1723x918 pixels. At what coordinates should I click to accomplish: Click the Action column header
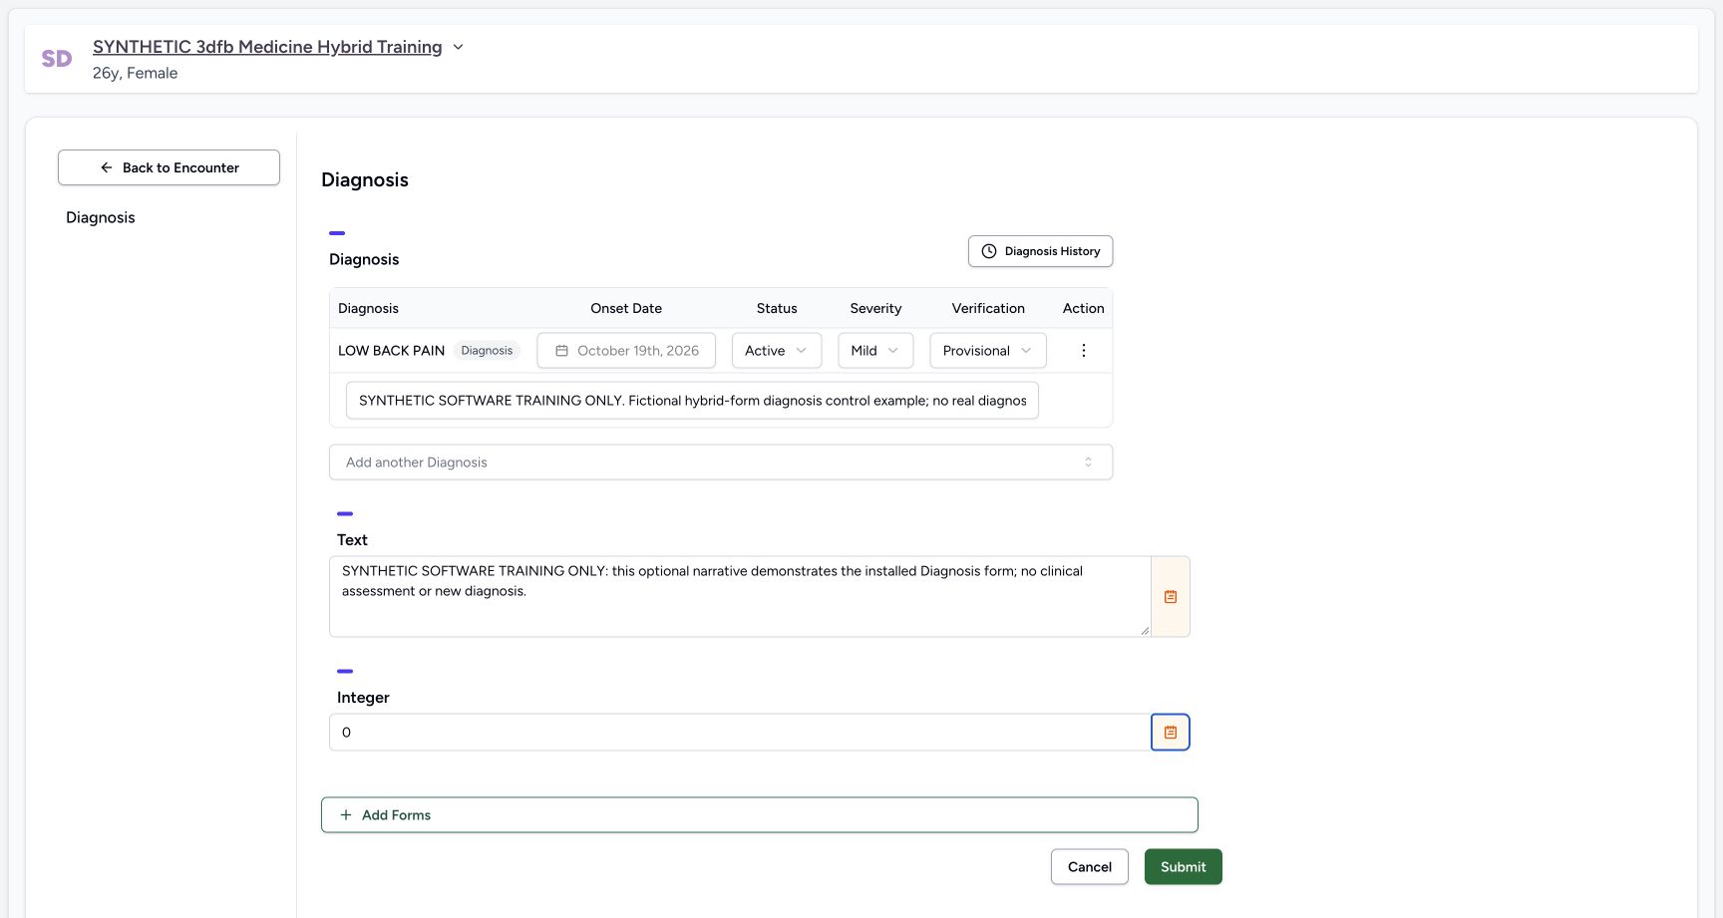click(1084, 308)
